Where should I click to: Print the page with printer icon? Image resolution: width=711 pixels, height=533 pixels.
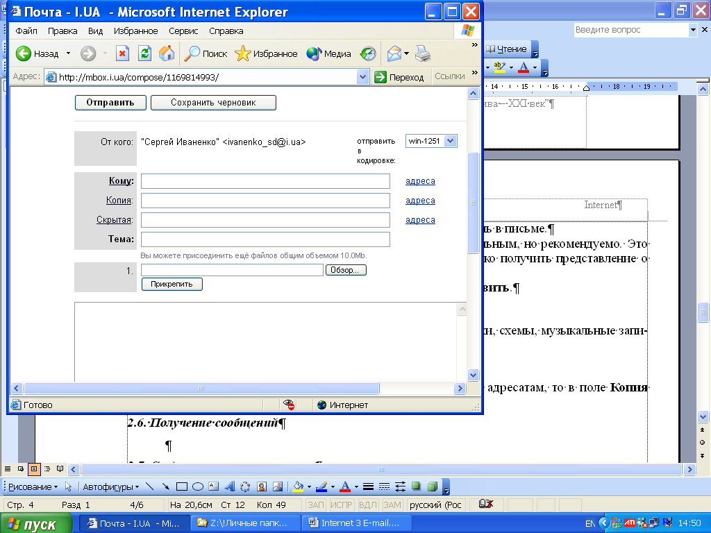423,53
